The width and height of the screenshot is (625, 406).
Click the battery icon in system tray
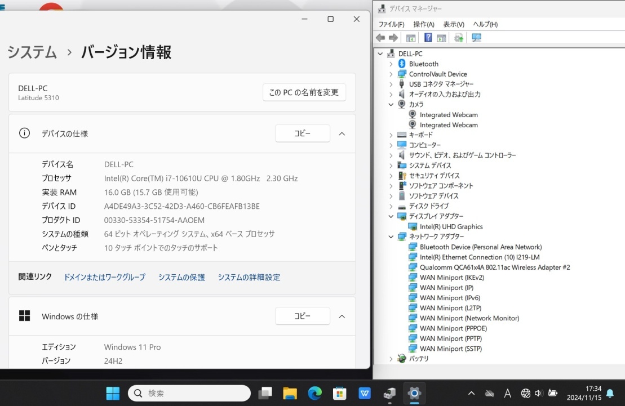[552, 393]
